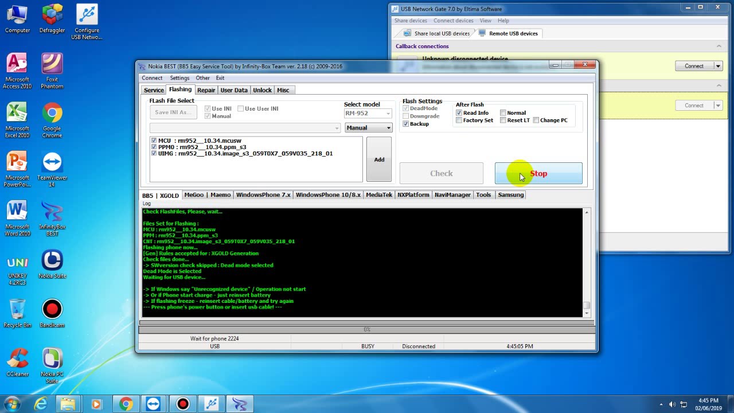Image resolution: width=734 pixels, height=413 pixels.
Task: Launch Microsoft PowerPoint desktop shortcut
Action: tap(17, 170)
